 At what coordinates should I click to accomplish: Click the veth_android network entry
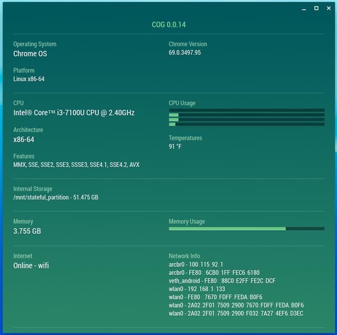pos(222,280)
